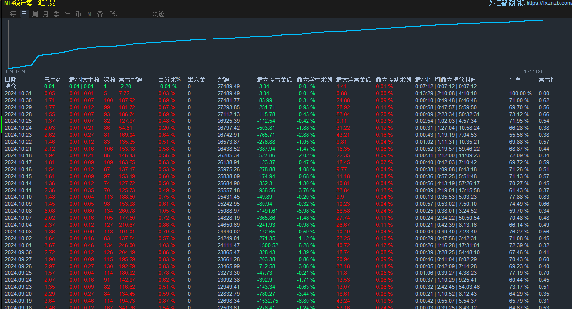
Task: Click balance value 27293.85
Action: coord(229,107)
